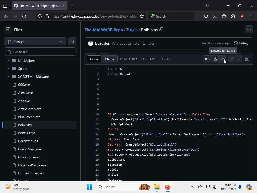Click the file search icon button
Screen dimensions: 257x193
[72, 42]
